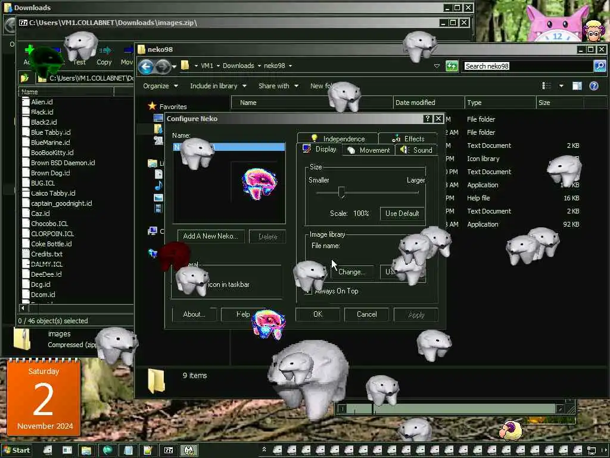610x458 pixels.
Task: Sort by Type column header
Action: click(500, 103)
